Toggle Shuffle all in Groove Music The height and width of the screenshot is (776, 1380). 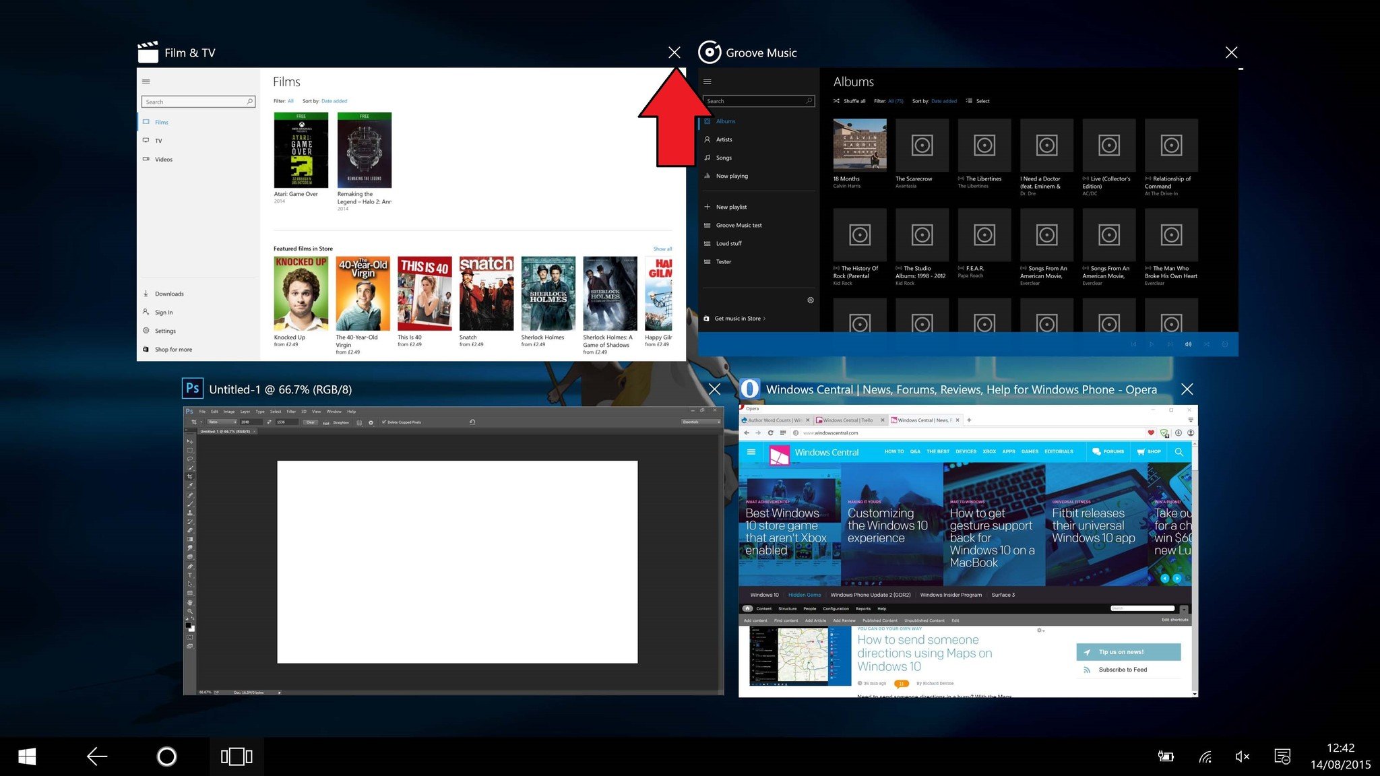(849, 101)
